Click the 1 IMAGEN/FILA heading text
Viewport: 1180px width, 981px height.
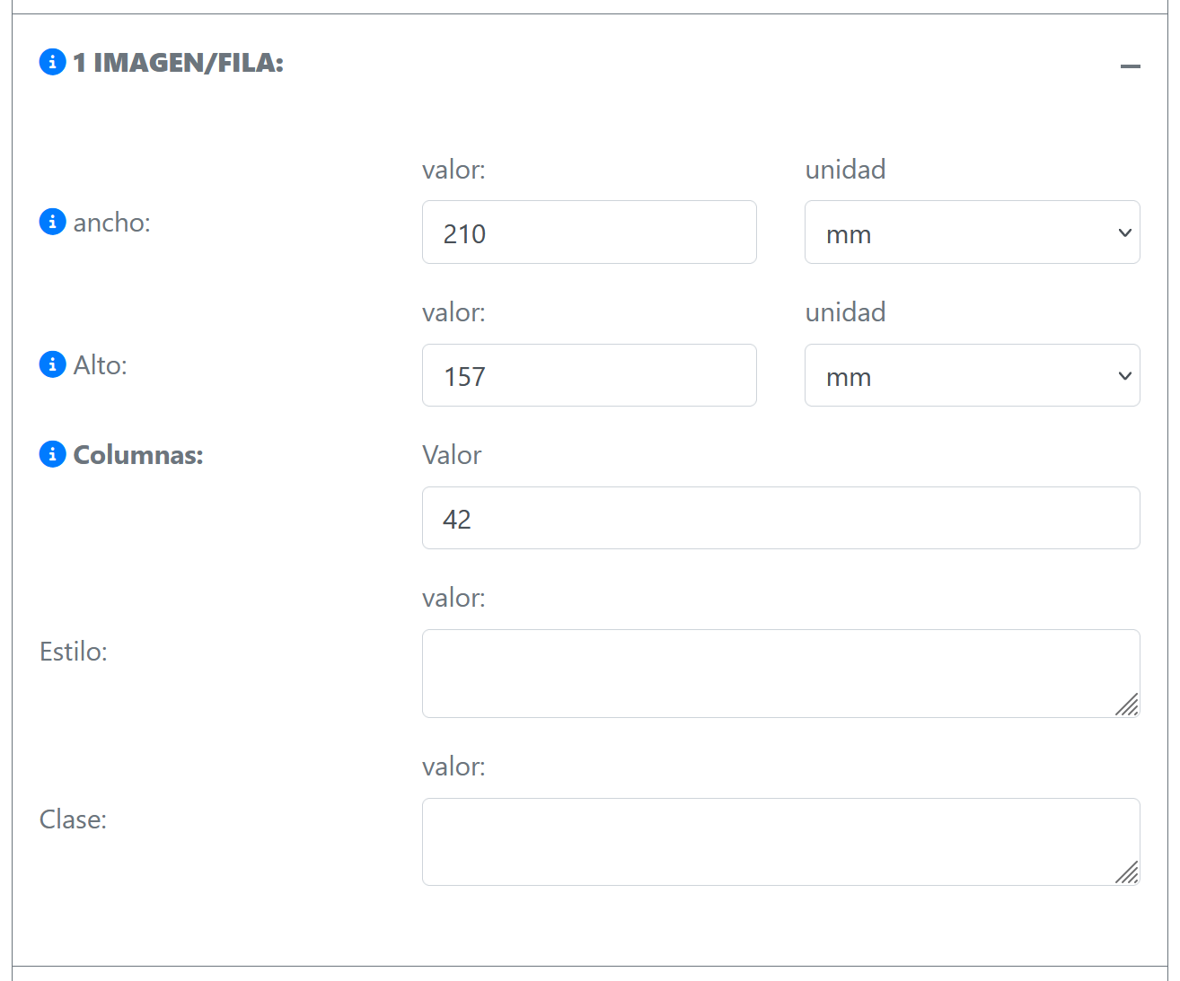pyautogui.click(x=179, y=63)
